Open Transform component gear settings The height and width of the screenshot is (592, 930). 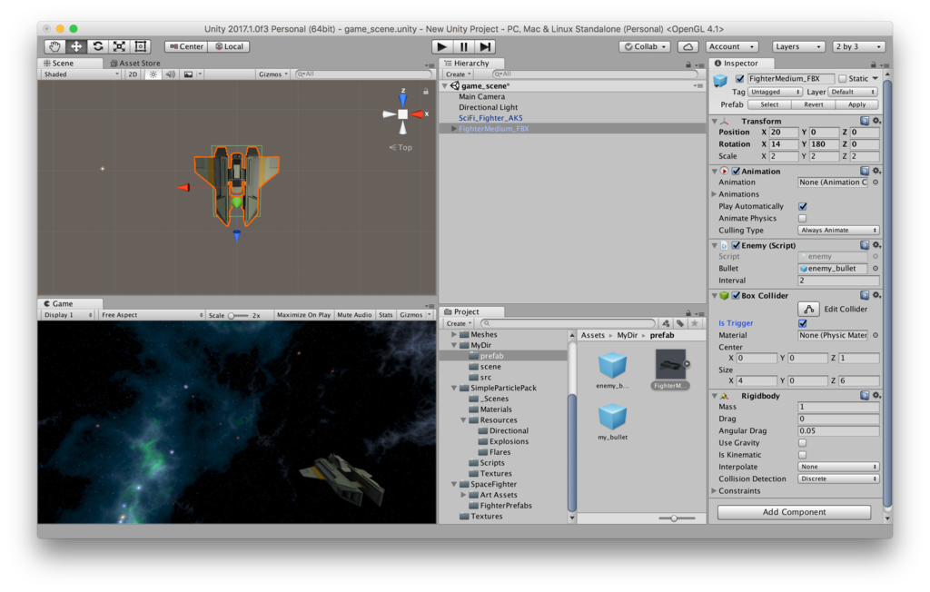click(x=876, y=121)
